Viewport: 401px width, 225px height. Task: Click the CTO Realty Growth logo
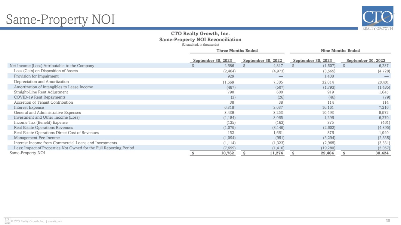pyautogui.click(x=378, y=18)
